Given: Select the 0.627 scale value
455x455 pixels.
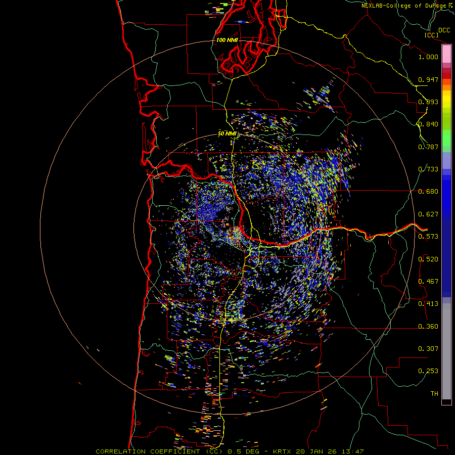Looking at the screenshot, I should tap(428, 214).
